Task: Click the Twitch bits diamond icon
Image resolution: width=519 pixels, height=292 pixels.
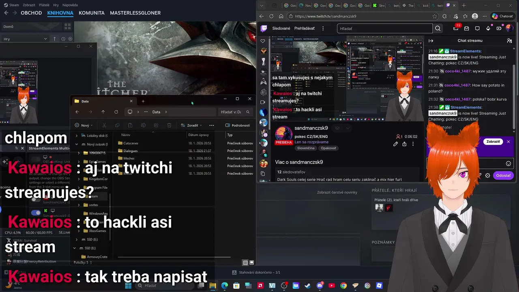Action: (488, 28)
